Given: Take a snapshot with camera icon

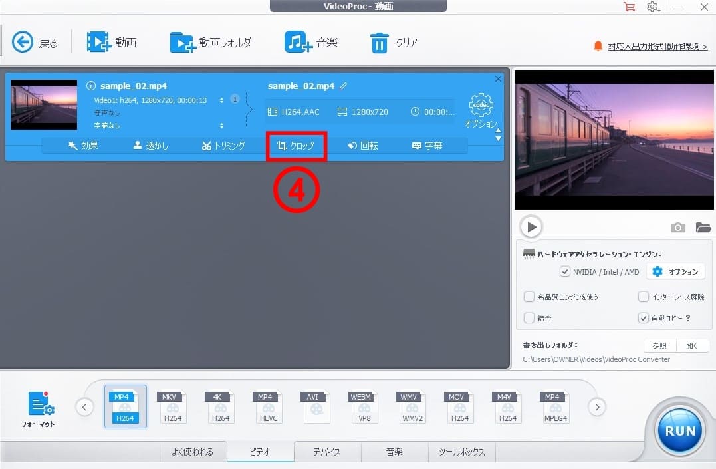Looking at the screenshot, I should (x=677, y=228).
